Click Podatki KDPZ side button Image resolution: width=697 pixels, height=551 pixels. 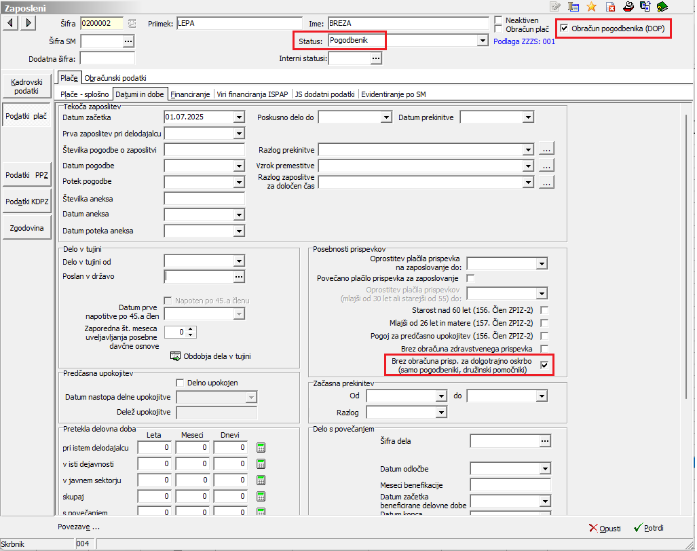(x=26, y=202)
